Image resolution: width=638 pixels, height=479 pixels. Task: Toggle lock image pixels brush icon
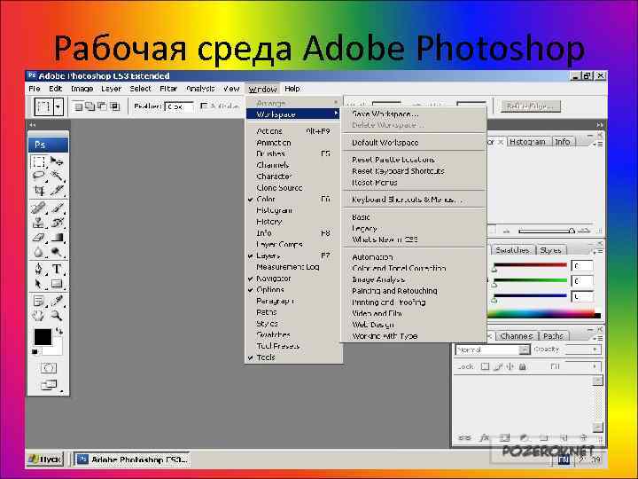498,366
